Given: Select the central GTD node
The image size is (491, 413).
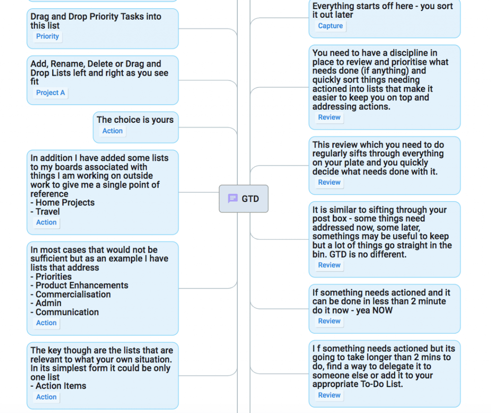Looking at the screenshot, I should [244, 199].
